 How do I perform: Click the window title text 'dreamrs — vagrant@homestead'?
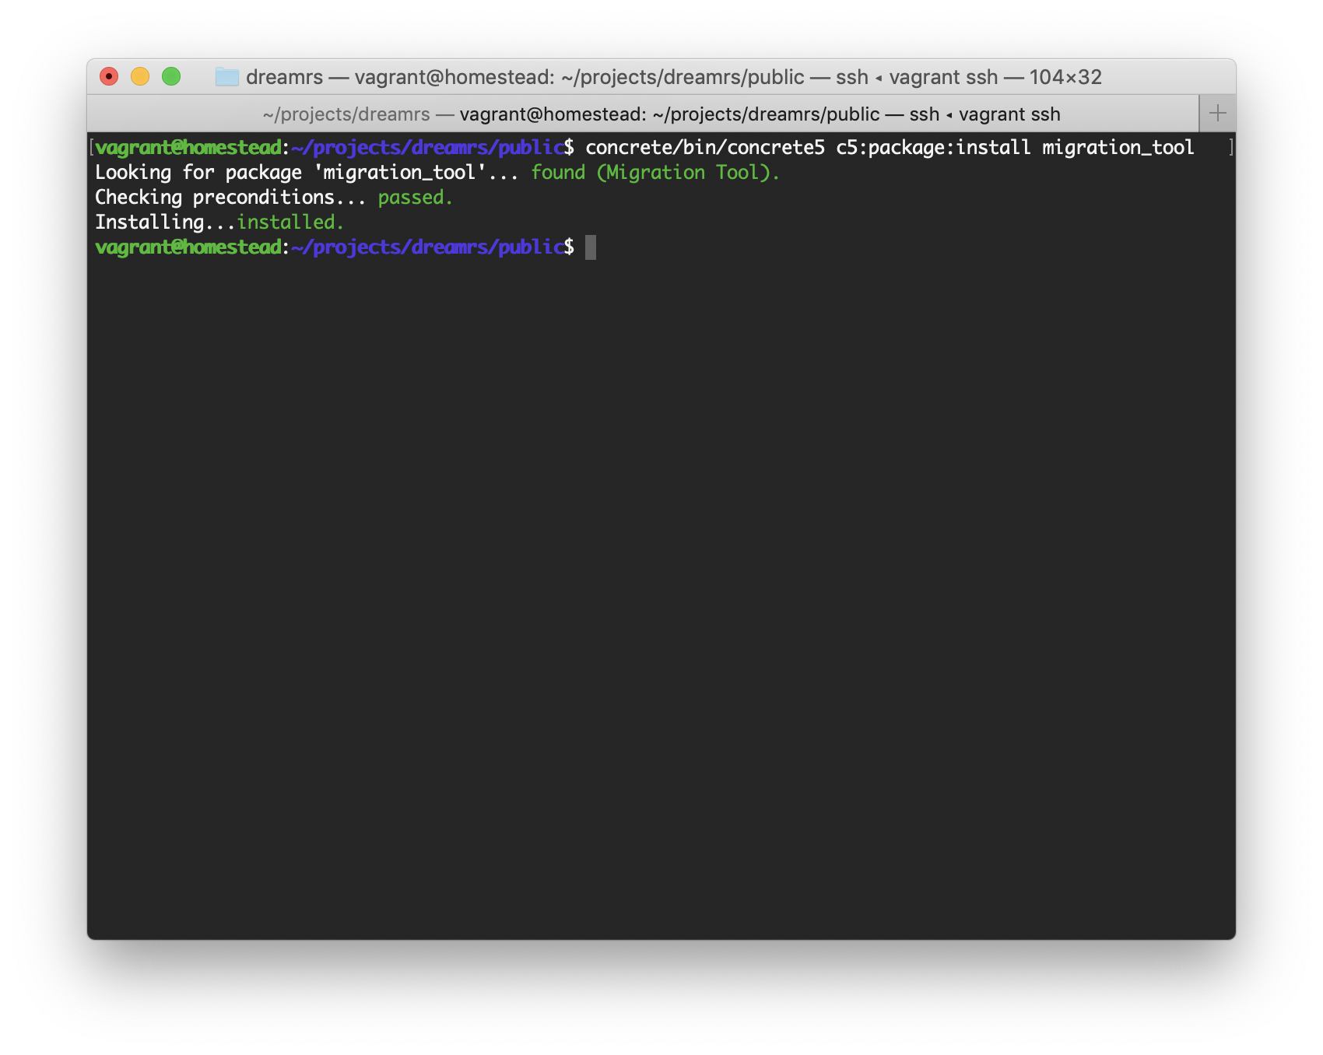(399, 77)
